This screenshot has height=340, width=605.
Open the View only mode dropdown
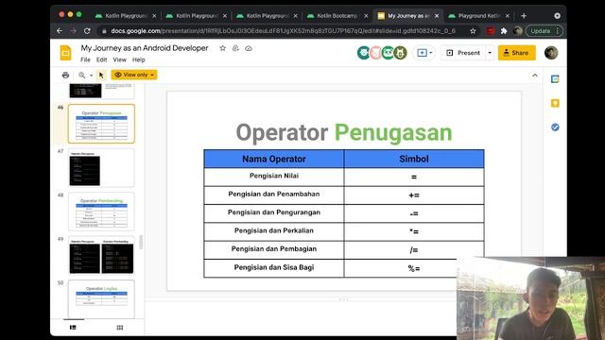134,75
